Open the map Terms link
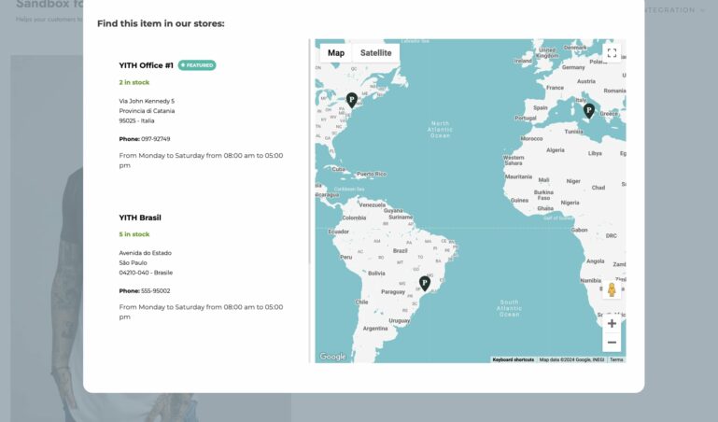This screenshot has width=718, height=422. pos(616,359)
